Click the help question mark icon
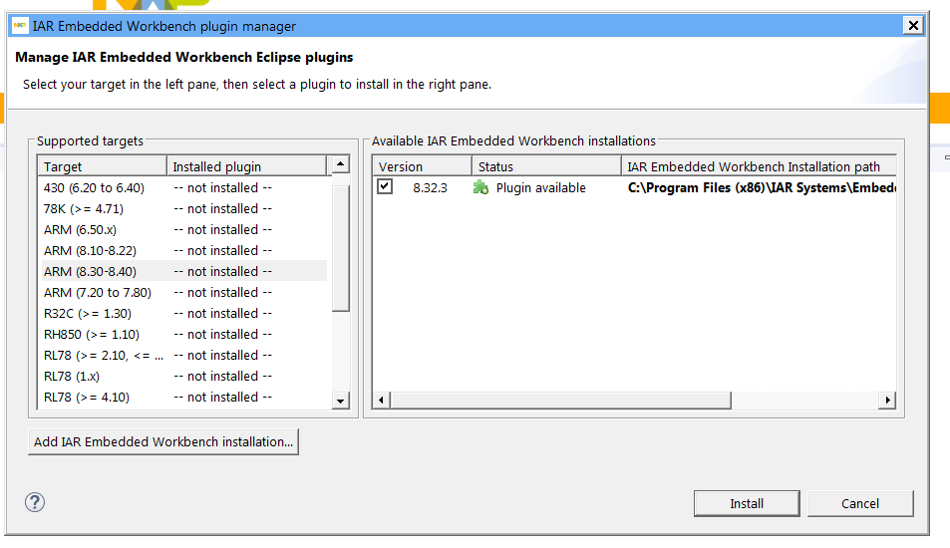This screenshot has height=548, width=950. click(35, 502)
